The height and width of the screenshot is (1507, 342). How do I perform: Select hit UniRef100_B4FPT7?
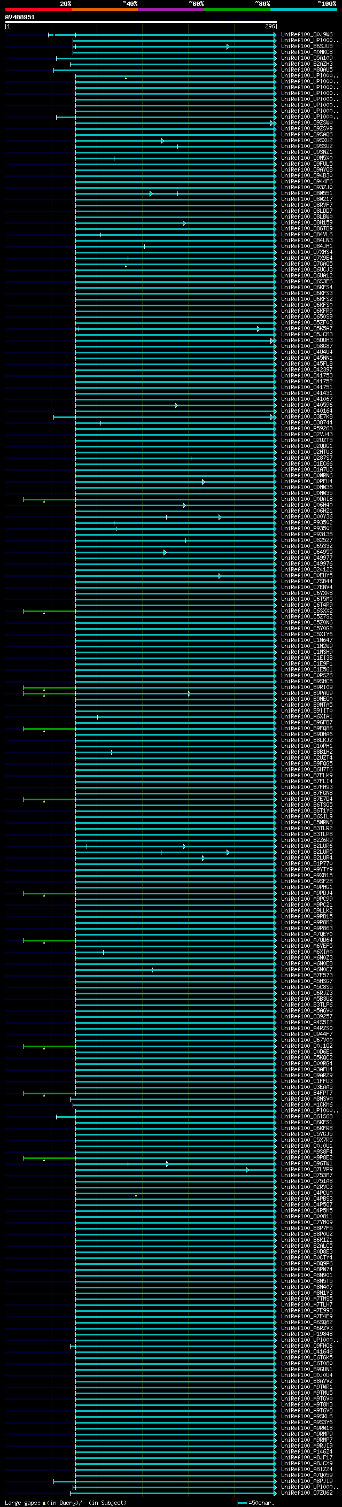pyautogui.click(x=307, y=1093)
